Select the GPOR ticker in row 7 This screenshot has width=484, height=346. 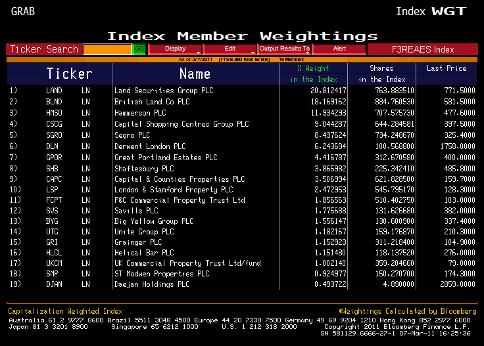pyautogui.click(x=54, y=157)
